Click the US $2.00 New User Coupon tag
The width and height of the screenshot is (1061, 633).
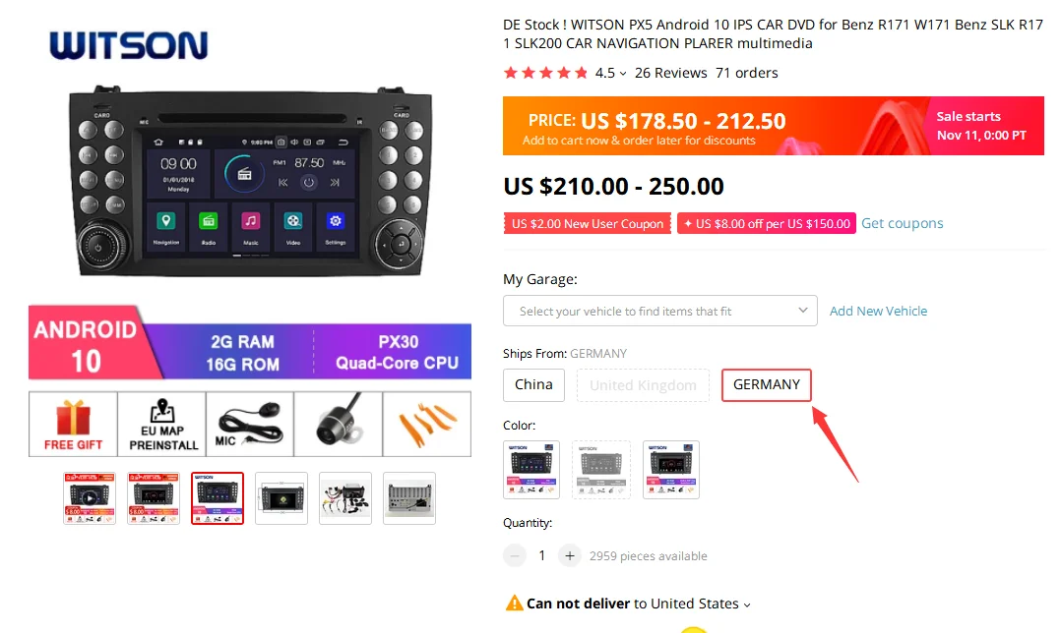click(x=588, y=223)
